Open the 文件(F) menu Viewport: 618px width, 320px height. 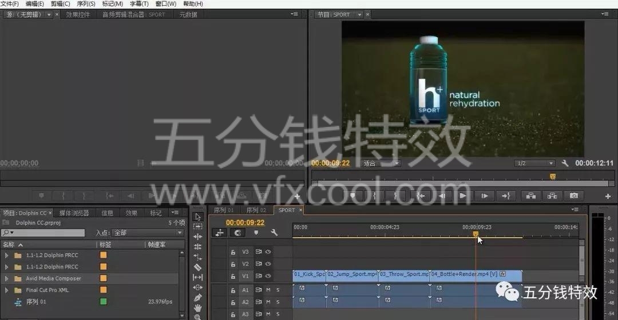10,3
